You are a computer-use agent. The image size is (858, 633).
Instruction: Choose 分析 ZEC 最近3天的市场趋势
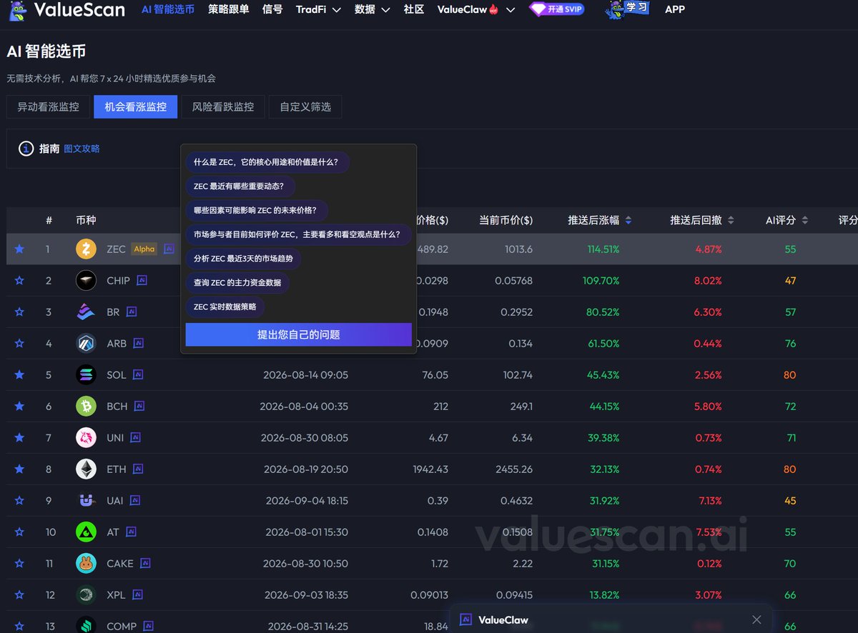(243, 259)
